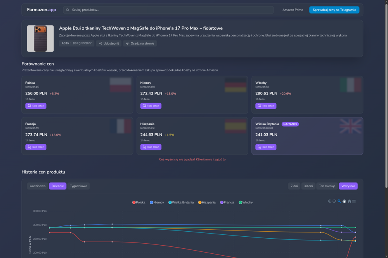This screenshot has height=258, width=388.
Task: Click the Farmazon.app logo
Action: [42, 10]
